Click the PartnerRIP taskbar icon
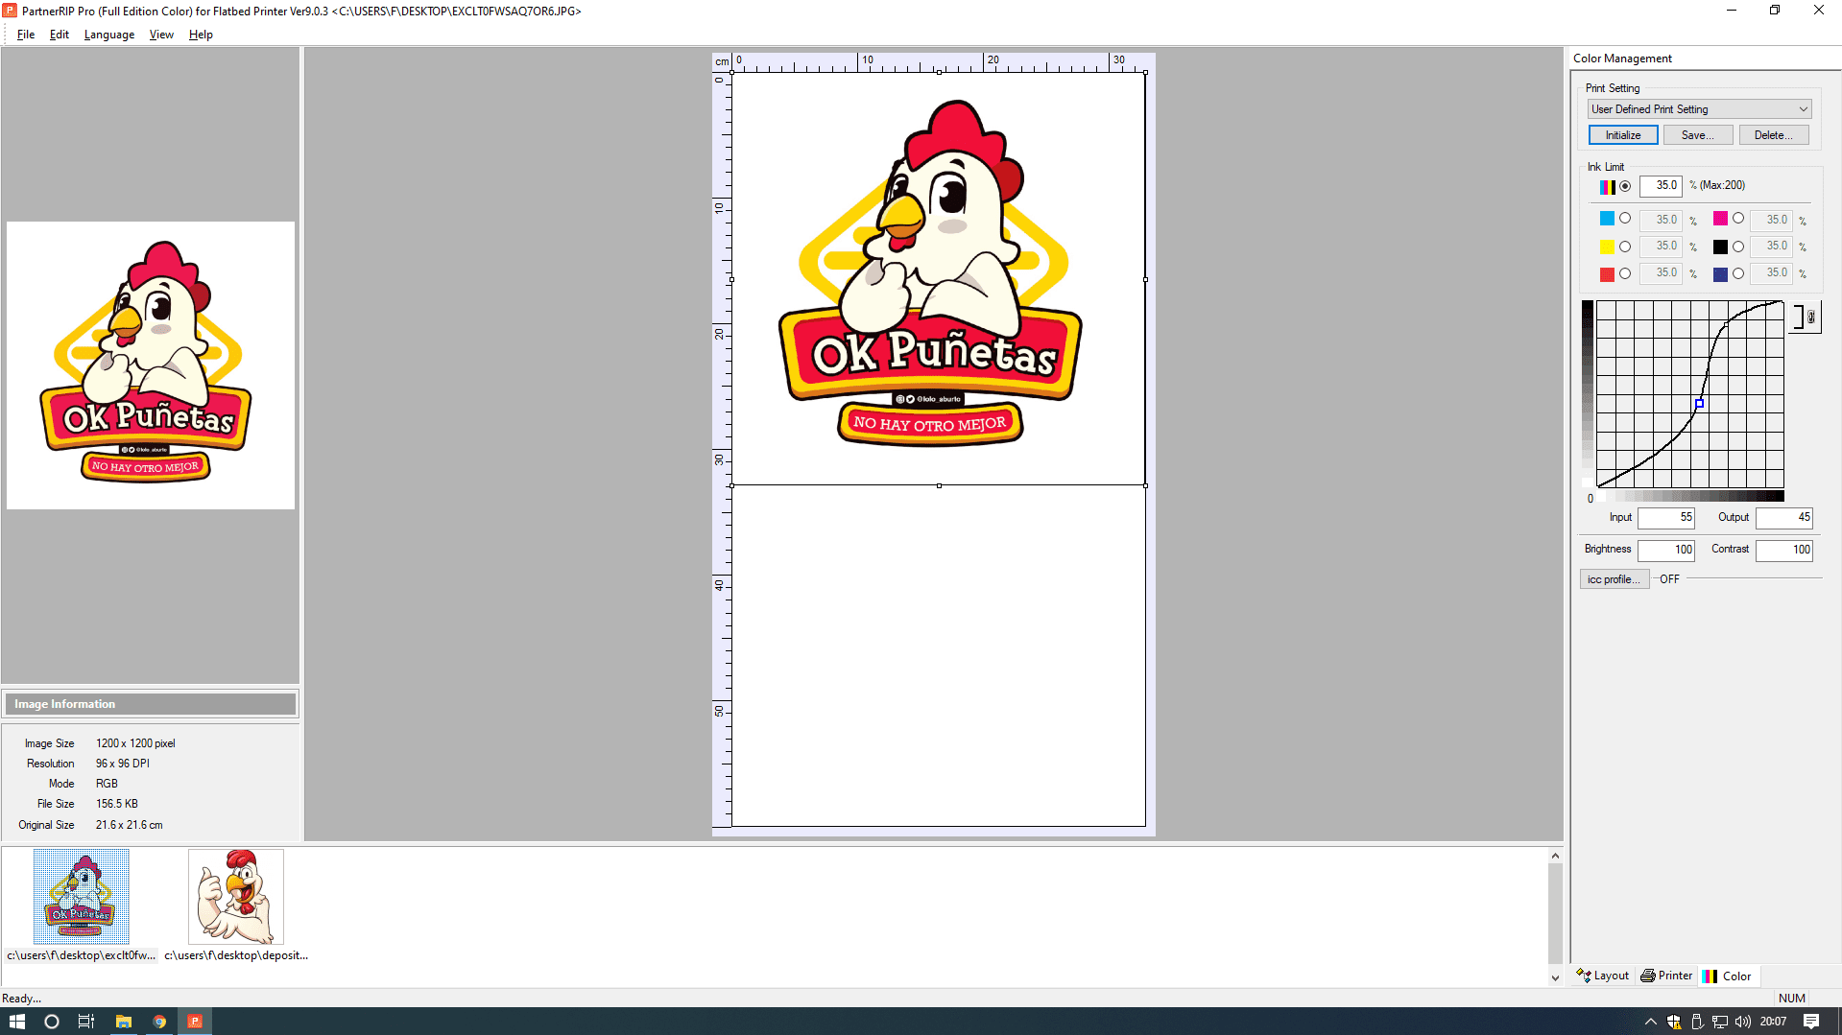This screenshot has height=1035, width=1842. click(195, 1022)
